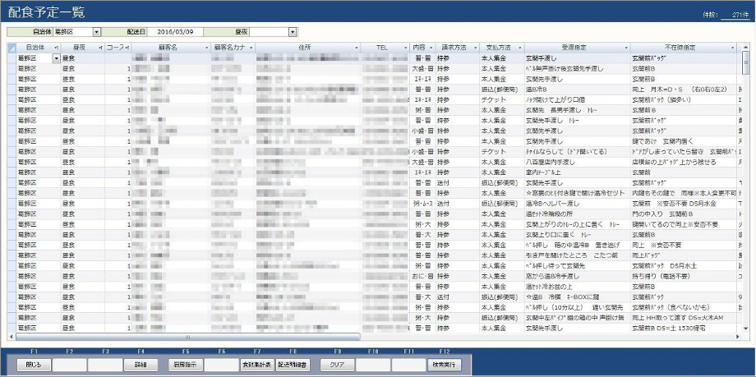The width and height of the screenshot is (756, 377).
Task: Select cell '室内テーブル上'
Action: point(578,172)
